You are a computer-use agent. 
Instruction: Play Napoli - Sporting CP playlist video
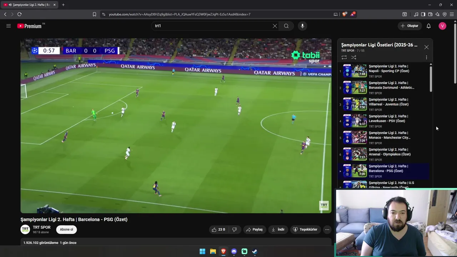[384, 71]
